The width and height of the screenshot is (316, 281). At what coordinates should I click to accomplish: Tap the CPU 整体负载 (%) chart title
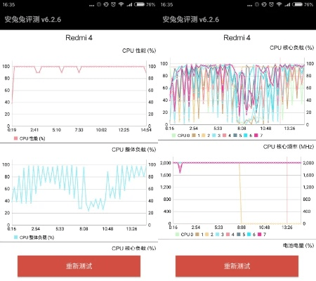(x=133, y=150)
